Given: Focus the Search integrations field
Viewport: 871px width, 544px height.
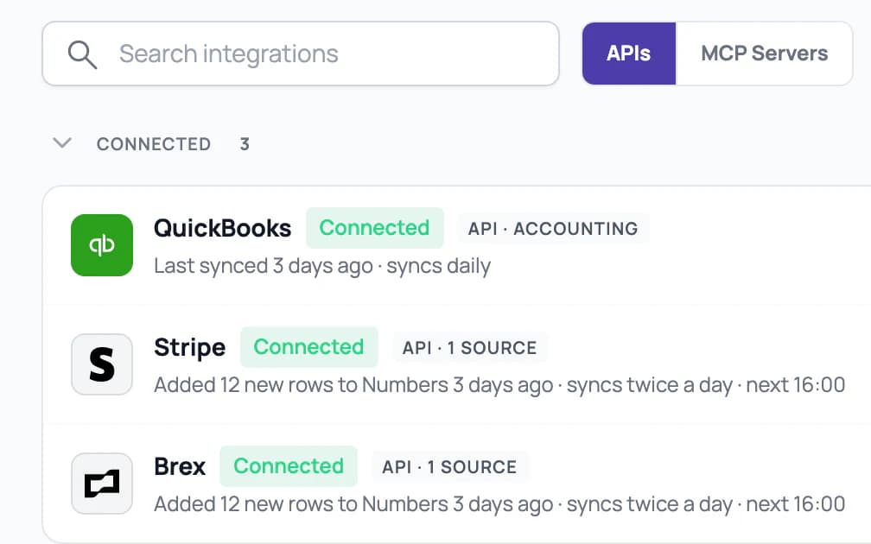Looking at the screenshot, I should click(x=301, y=54).
